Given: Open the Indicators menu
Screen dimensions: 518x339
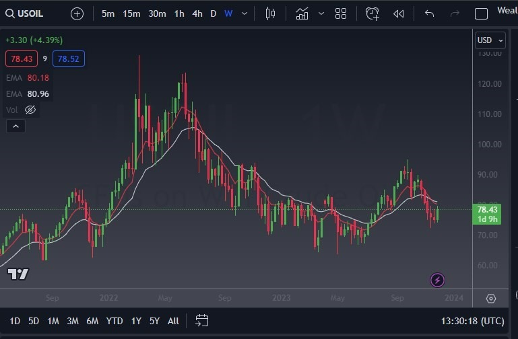Looking at the screenshot, I should click(x=302, y=14).
